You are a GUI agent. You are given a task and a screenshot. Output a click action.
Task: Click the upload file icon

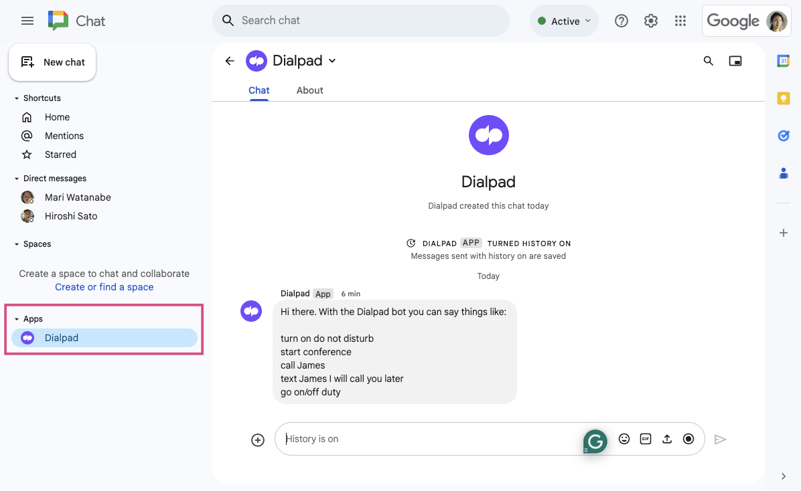667,439
